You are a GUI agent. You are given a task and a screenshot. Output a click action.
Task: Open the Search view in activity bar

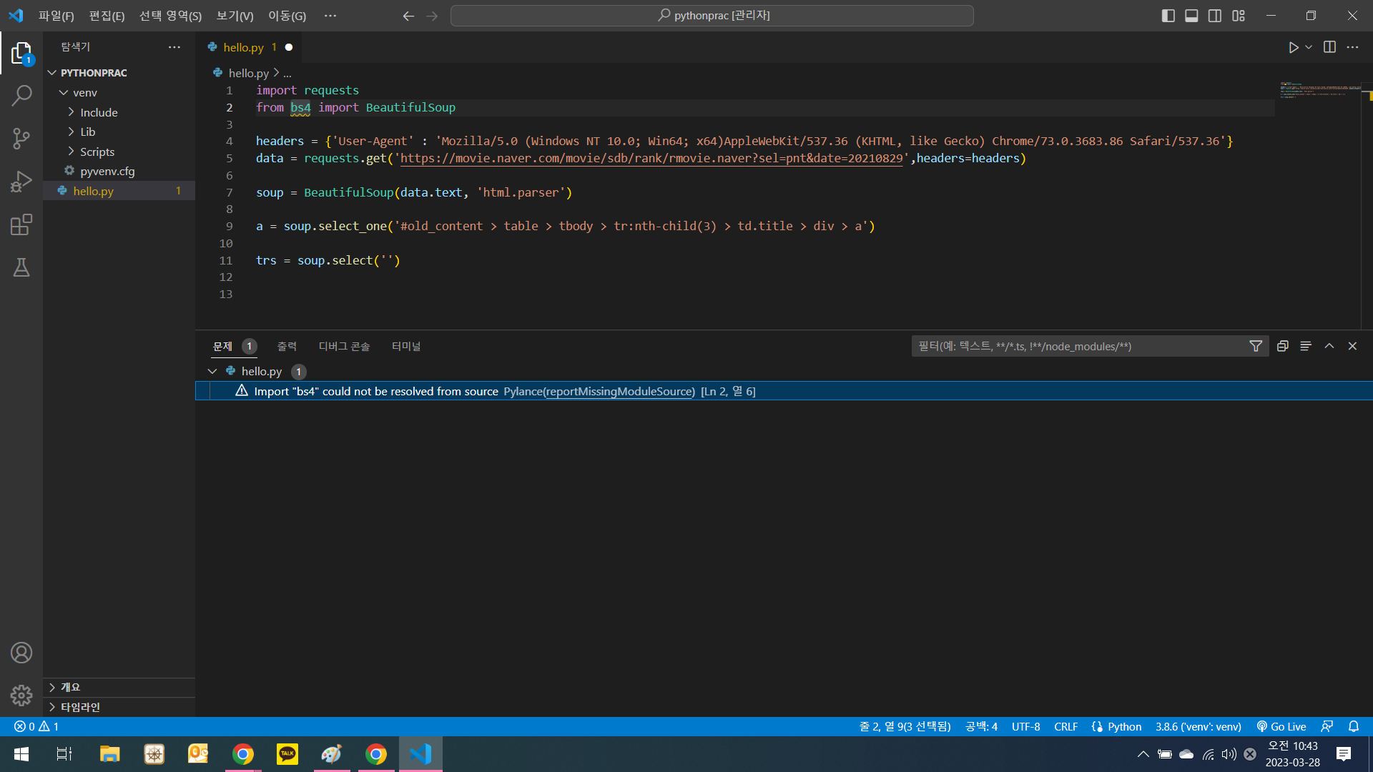pos(21,96)
